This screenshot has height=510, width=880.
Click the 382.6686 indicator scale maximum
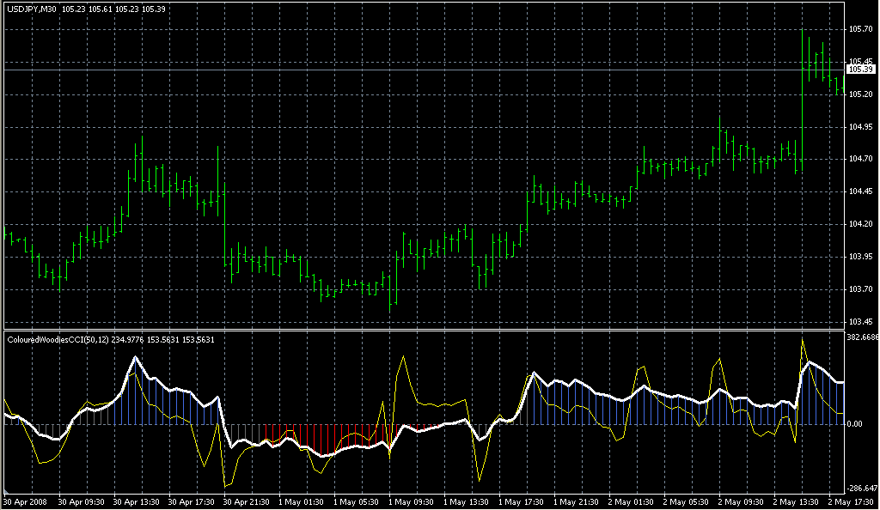863,337
